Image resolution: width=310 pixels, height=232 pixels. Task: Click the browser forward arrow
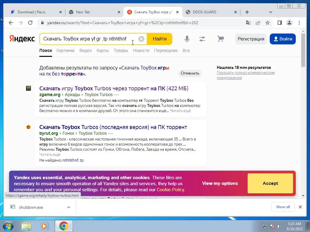pyautogui.click(x=21, y=23)
